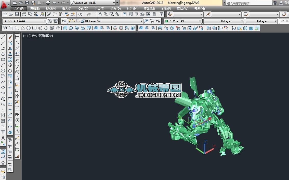The height and width of the screenshot is (180, 289).
Task: Select the Cylinder solid tool
Action: coord(34,28)
